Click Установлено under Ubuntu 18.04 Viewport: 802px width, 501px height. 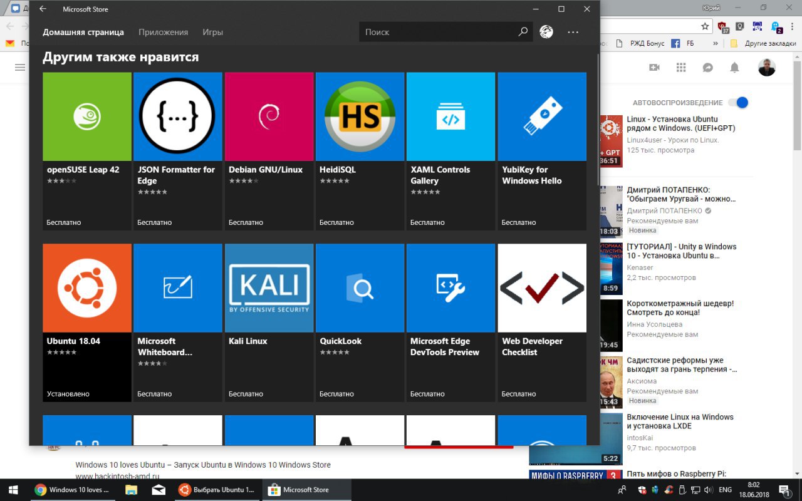68,394
